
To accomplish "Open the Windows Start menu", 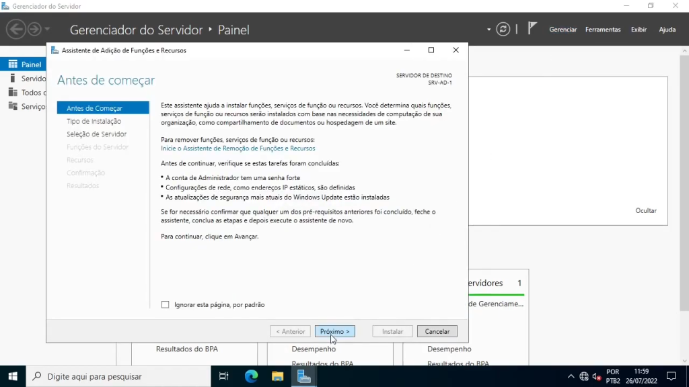I will pyautogui.click(x=13, y=376).
